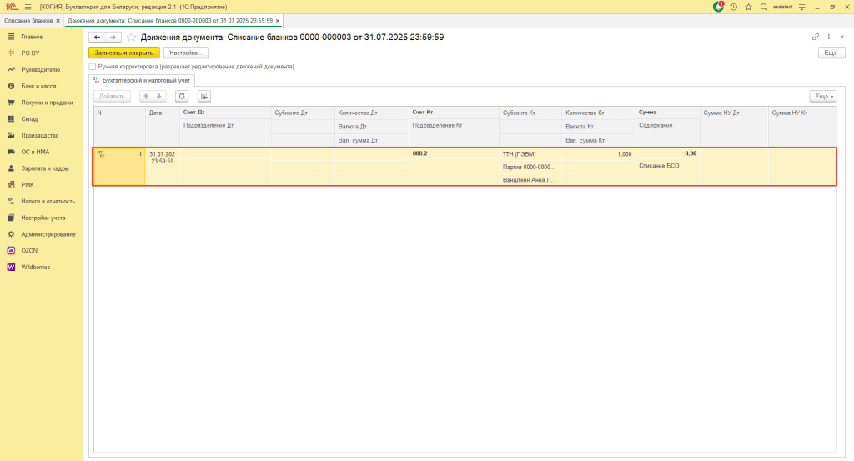Open the notifications bell icon
Viewport: 854px width, 461px height.
tap(718, 7)
